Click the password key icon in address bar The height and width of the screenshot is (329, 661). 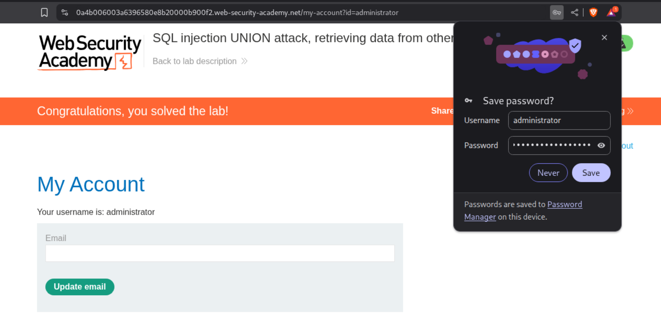coord(556,13)
